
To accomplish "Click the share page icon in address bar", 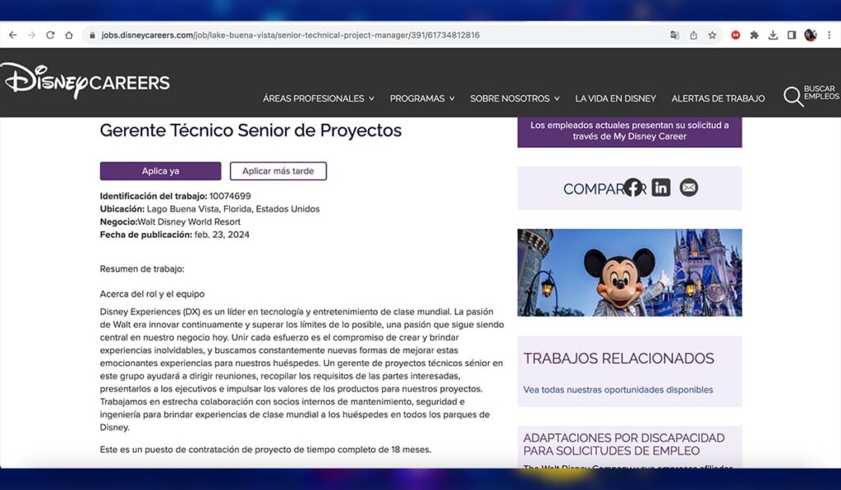I will click(693, 34).
